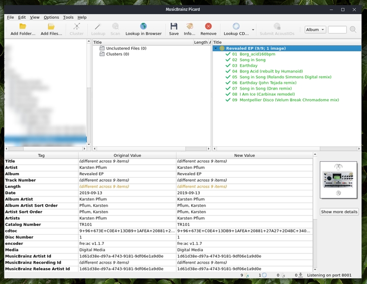The height and width of the screenshot is (284, 367).
Task: Click the status bar files count icon
Action: [x=247, y=275]
